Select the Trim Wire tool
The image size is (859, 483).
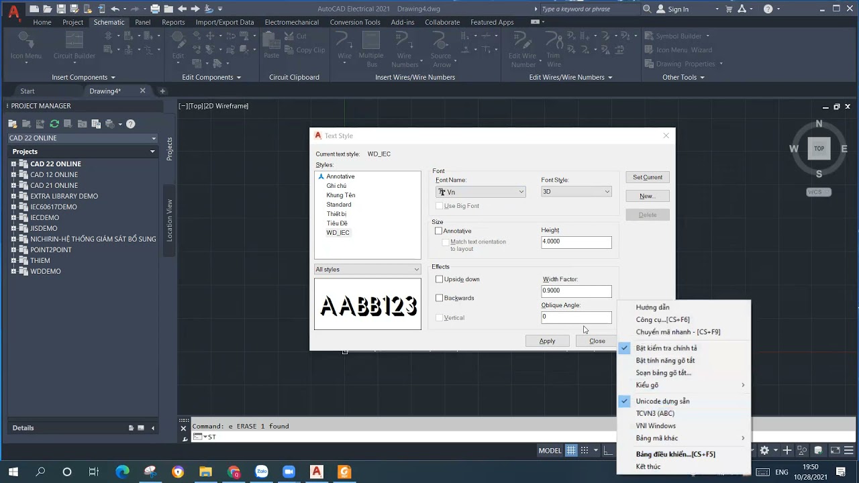click(554, 50)
